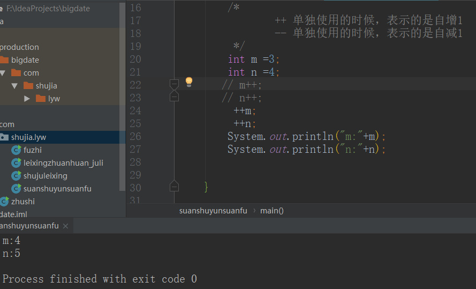Click the F:\IdeaProjects\bigdate path text
476x289 pixels.
[x=48, y=9]
